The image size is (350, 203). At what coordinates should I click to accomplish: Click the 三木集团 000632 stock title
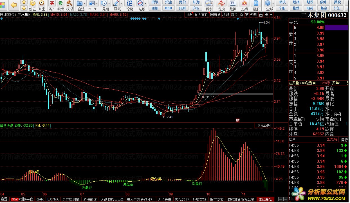click(324, 15)
